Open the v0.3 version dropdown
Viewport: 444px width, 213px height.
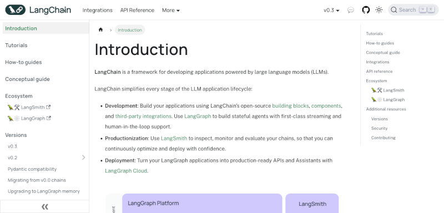pyautogui.click(x=331, y=10)
